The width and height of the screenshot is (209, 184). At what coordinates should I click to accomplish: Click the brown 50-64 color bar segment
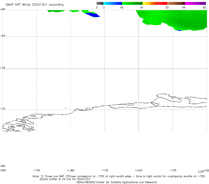(176, 3)
